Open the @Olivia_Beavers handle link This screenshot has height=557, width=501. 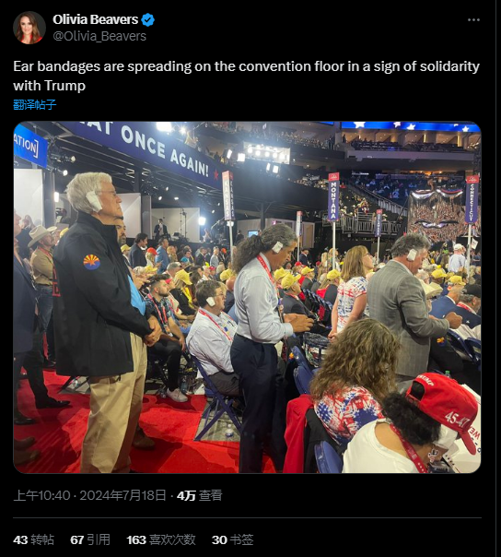tap(99, 36)
